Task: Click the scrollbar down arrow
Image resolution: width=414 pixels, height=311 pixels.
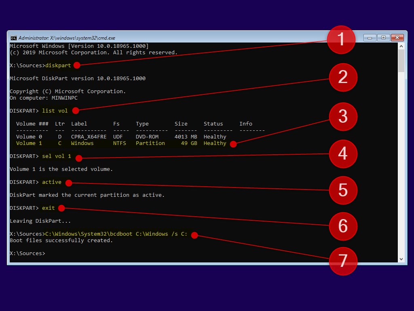Action: pyautogui.click(x=401, y=259)
